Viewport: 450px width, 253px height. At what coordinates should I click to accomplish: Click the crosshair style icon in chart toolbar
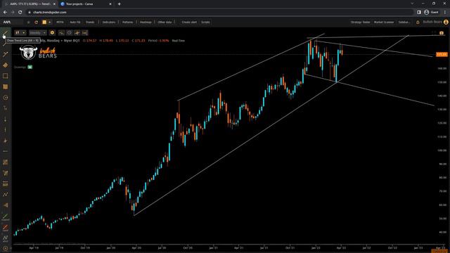tap(77, 33)
